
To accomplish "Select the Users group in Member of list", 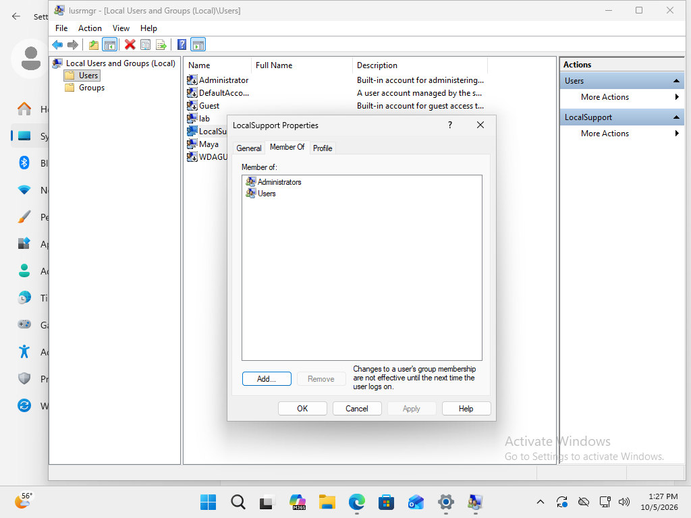I will click(x=261, y=194).
